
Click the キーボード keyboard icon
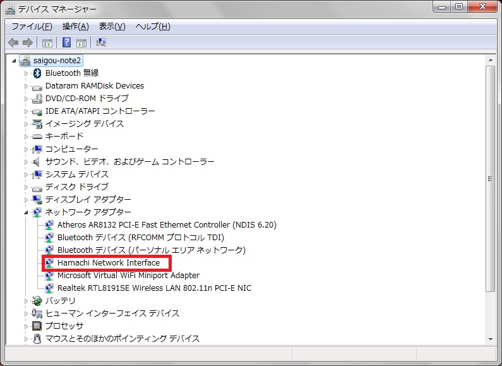coord(37,137)
